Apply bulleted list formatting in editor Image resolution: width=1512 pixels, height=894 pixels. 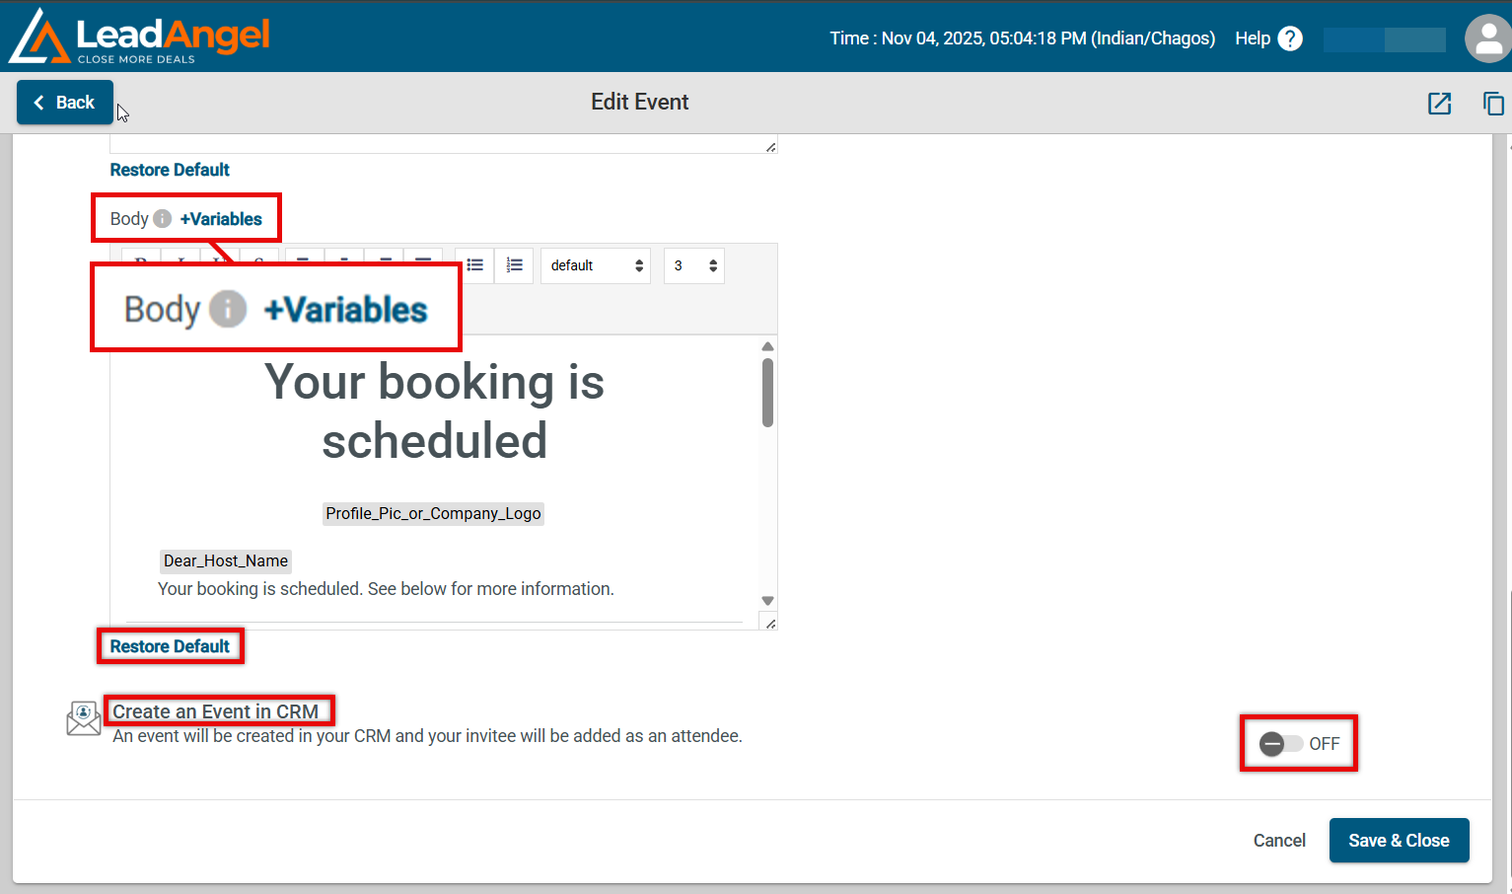(475, 265)
